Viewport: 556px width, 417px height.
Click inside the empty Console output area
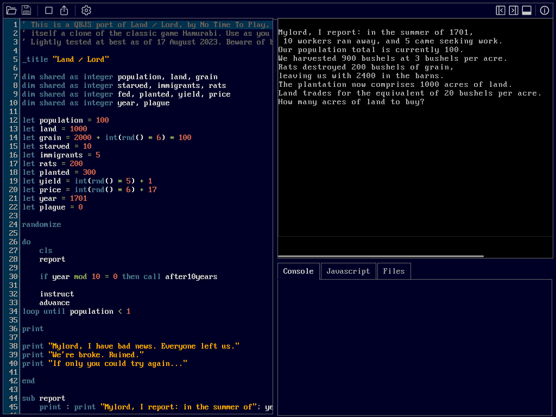point(415,347)
